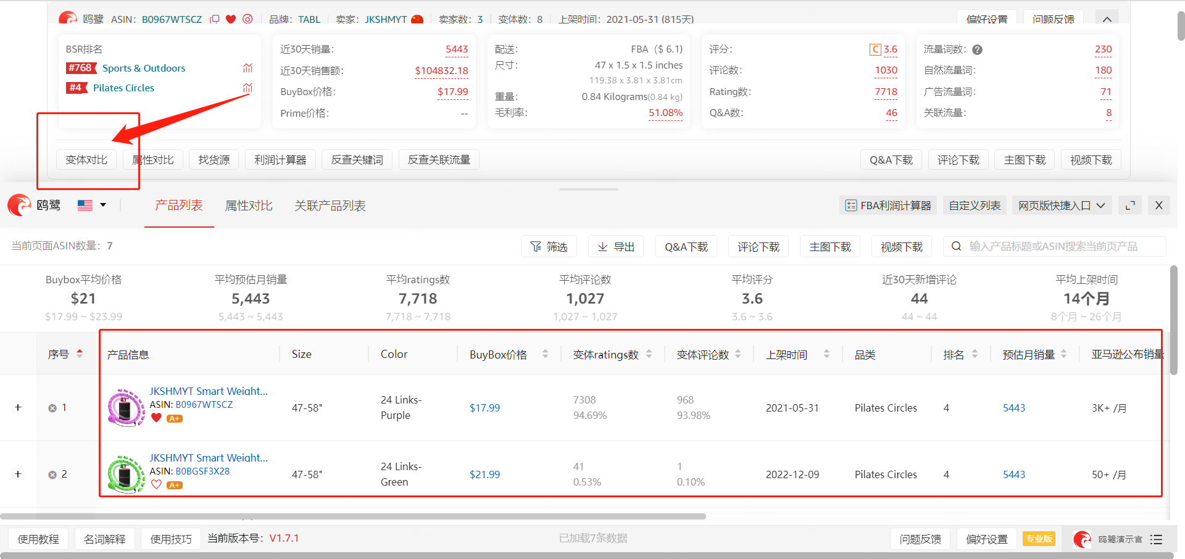Screen dimensions: 1185x559
Task: Open the ASIN B0967WTSCZ link in row 1
Action: click(x=204, y=405)
